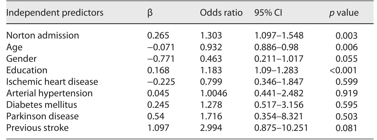The image size is (377, 140).
Task: Select the "Gender" row label
Action: (x=21, y=59)
